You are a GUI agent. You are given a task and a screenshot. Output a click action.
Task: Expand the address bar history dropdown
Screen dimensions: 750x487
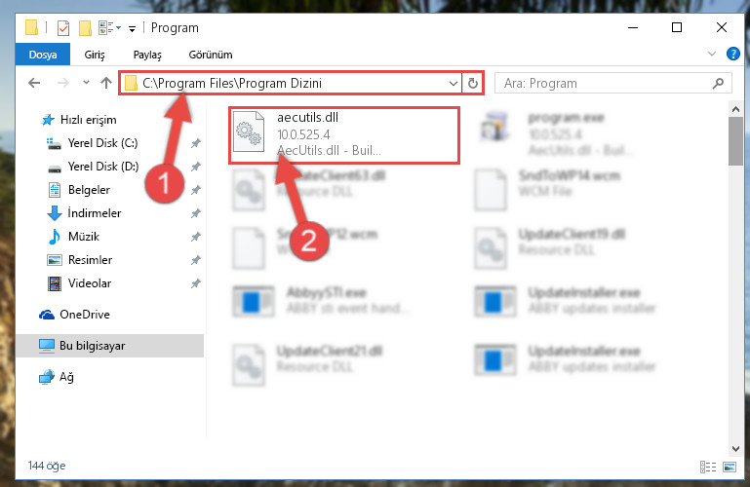pyautogui.click(x=453, y=84)
